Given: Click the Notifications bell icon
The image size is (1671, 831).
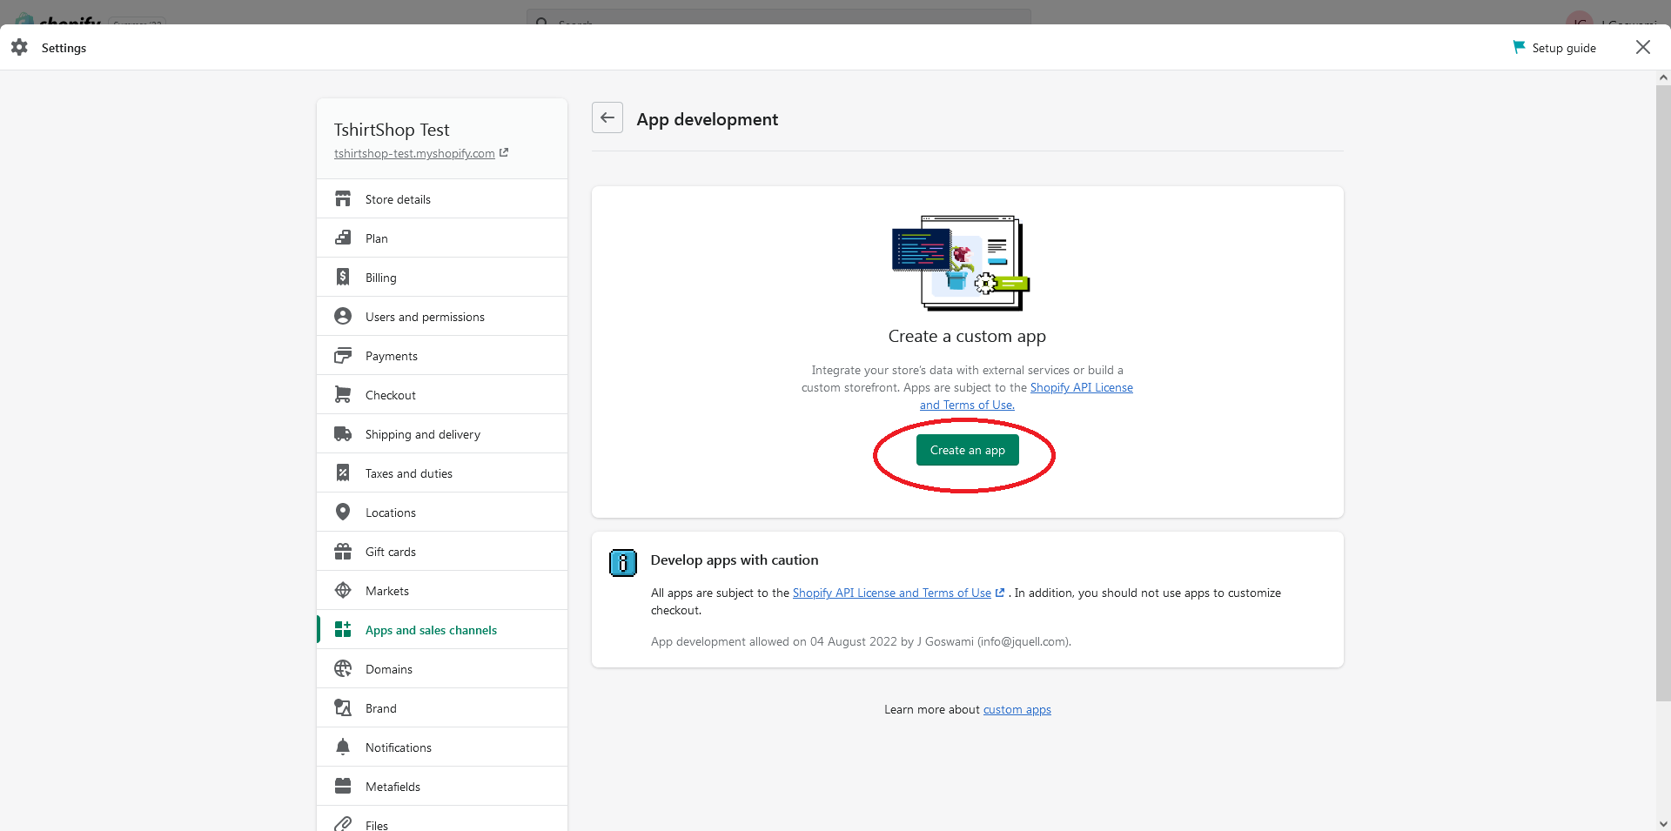Looking at the screenshot, I should (x=343, y=747).
